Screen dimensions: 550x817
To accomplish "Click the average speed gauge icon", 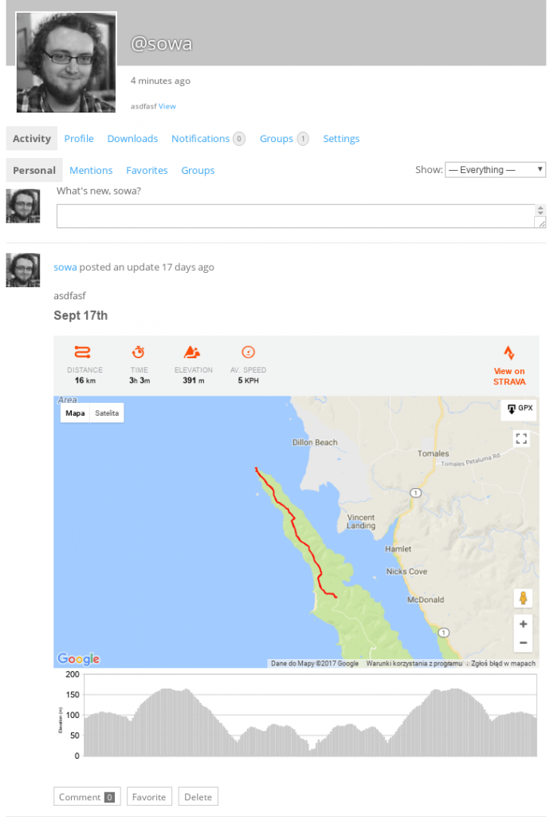I will pyautogui.click(x=248, y=352).
